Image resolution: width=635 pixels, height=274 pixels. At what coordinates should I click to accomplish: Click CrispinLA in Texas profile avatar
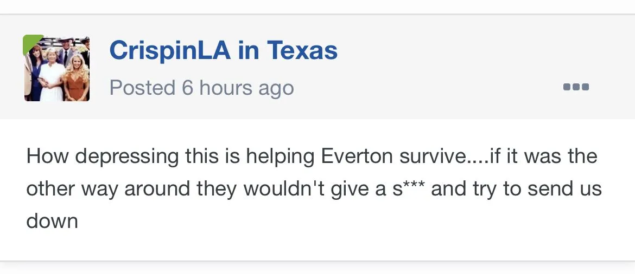pos(56,69)
